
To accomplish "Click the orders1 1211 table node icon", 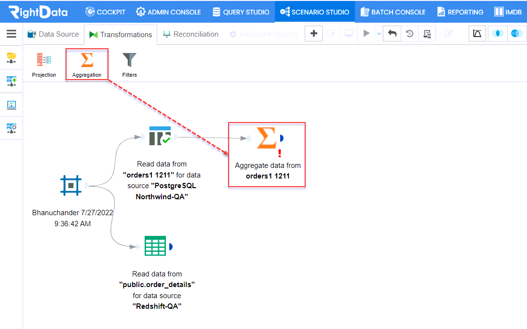I will tap(160, 136).
